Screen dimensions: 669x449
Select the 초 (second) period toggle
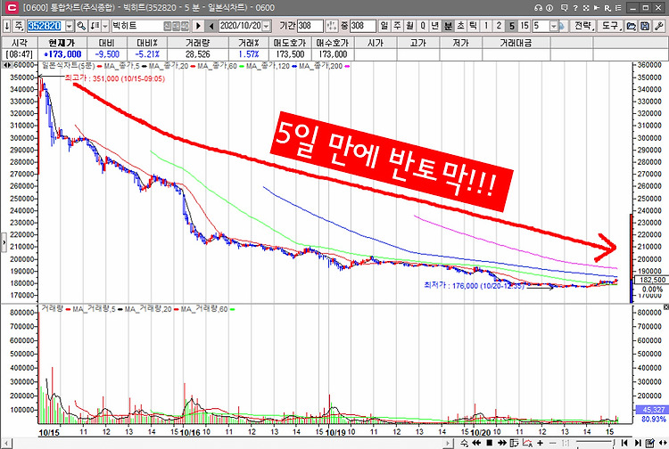tap(461, 26)
